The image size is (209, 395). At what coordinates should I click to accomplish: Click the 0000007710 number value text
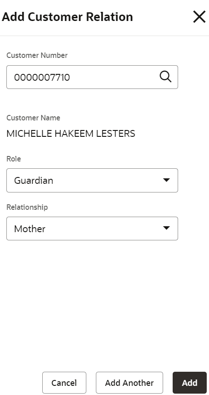click(x=42, y=78)
